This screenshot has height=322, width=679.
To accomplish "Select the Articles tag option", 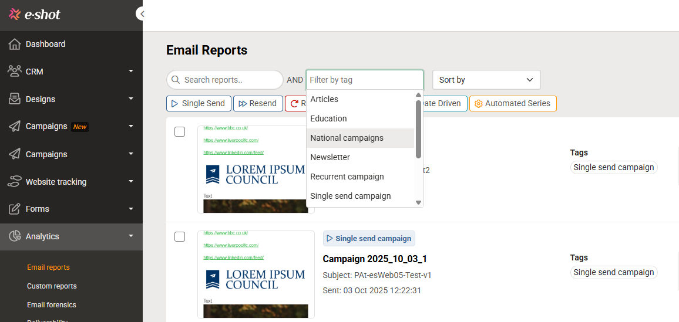I will [360, 99].
